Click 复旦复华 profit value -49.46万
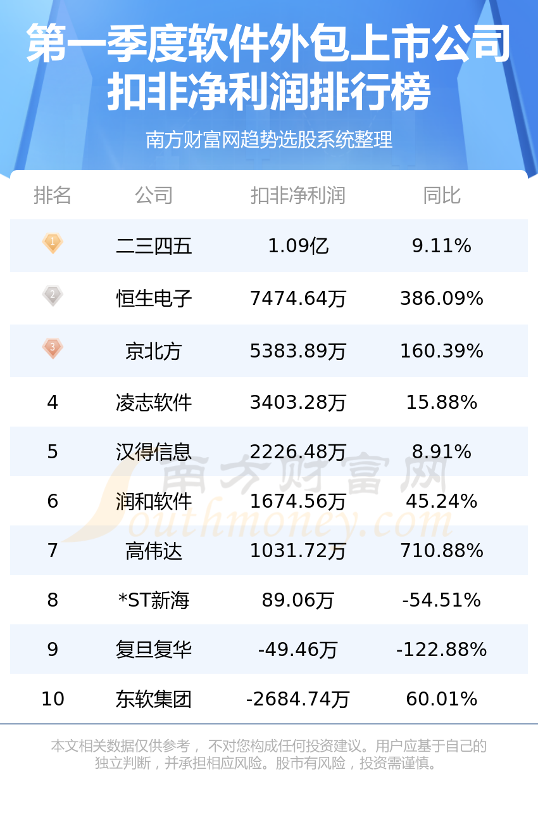The height and width of the screenshot is (824, 538). click(298, 650)
